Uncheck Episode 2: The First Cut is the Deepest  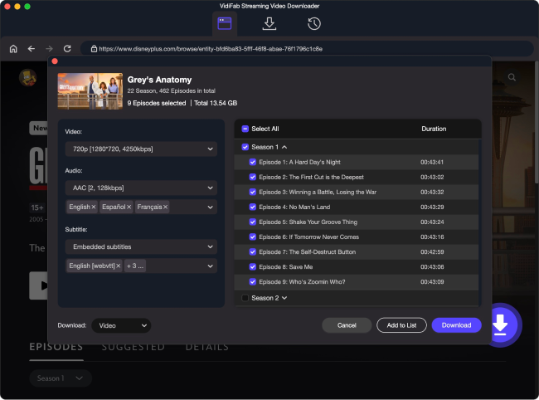pos(253,177)
